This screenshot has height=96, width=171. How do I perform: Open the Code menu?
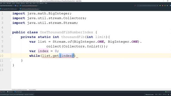pyautogui.click(x=13, y=3)
